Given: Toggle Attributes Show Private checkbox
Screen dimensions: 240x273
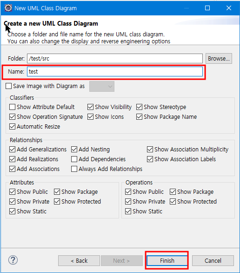Looking at the screenshot, I should (x=13, y=202).
